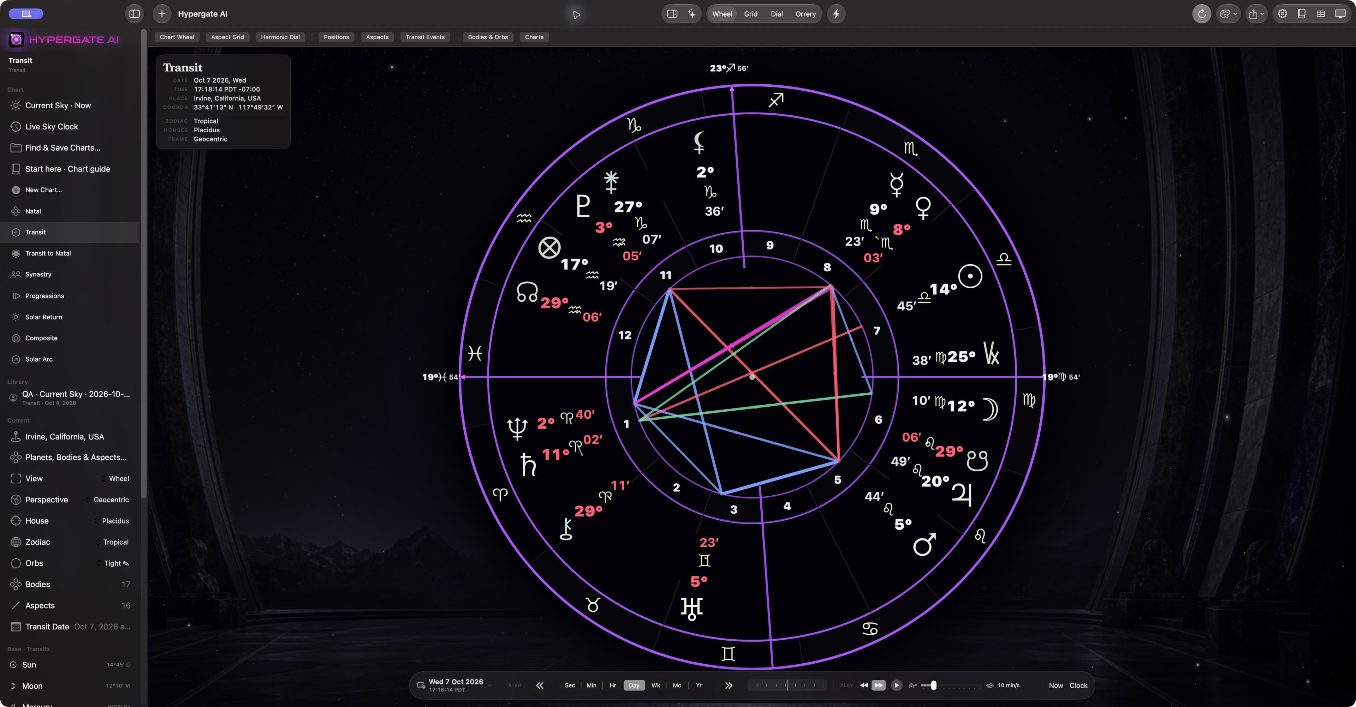Click the sparkle AI icon in toolbar
The height and width of the screenshot is (707, 1356).
coord(692,14)
